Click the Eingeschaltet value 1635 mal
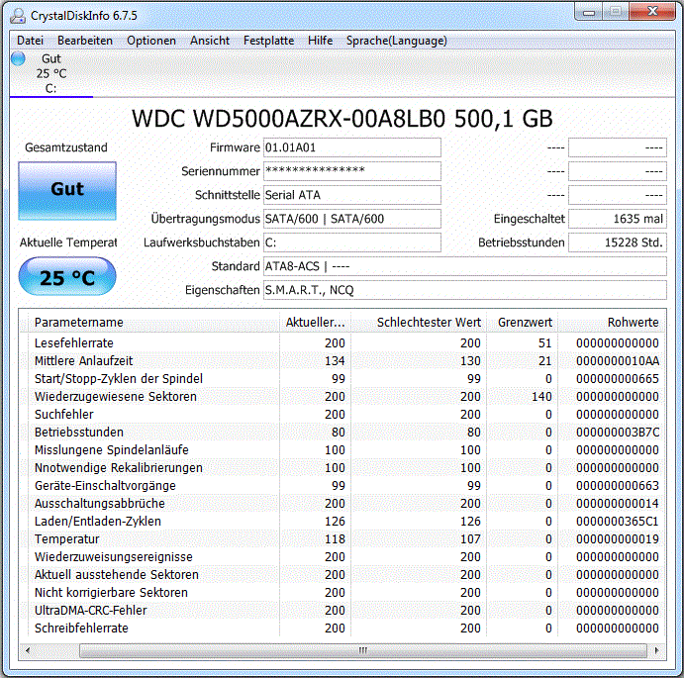The height and width of the screenshot is (678, 684). 618,219
